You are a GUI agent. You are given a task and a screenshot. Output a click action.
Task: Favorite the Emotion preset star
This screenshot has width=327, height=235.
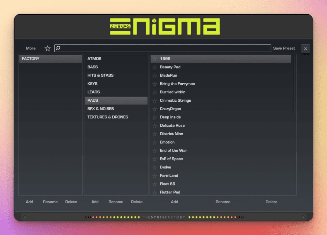(155, 143)
